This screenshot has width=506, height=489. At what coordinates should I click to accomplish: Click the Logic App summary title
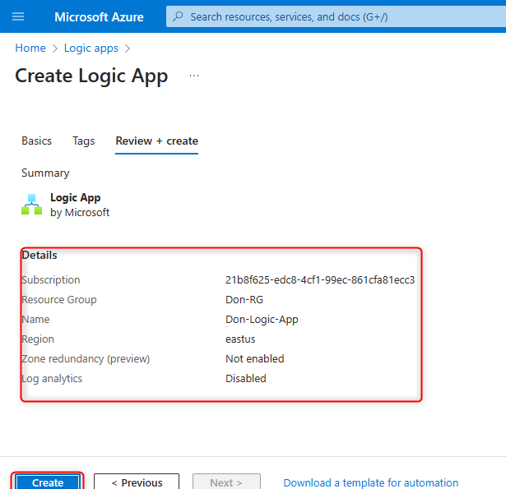(x=76, y=197)
